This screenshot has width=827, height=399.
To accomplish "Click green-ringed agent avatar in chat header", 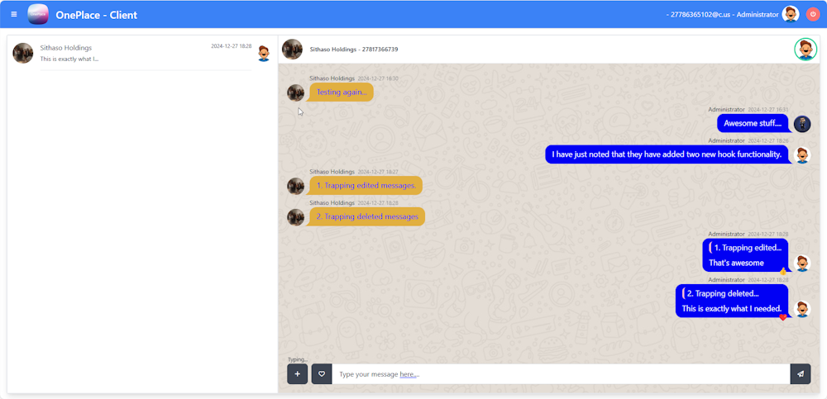I will point(805,49).
